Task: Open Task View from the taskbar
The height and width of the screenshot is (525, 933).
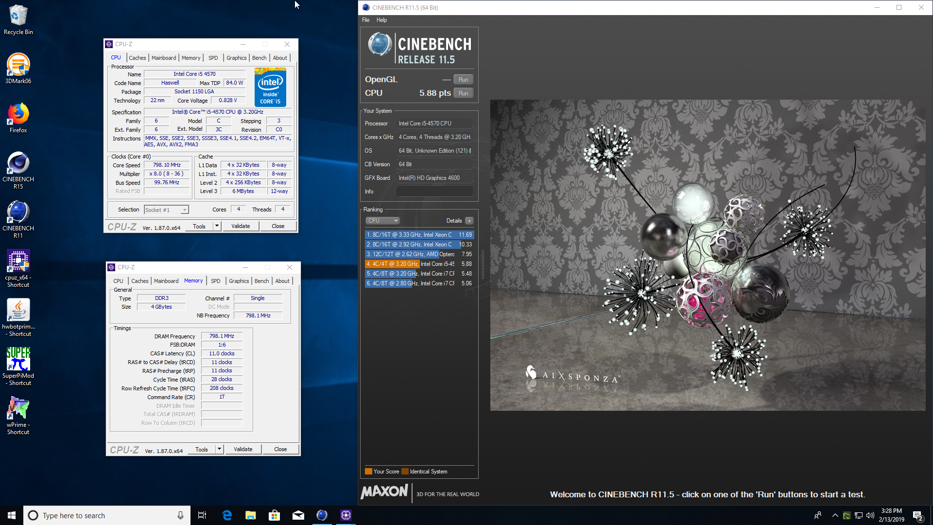Action: click(202, 515)
